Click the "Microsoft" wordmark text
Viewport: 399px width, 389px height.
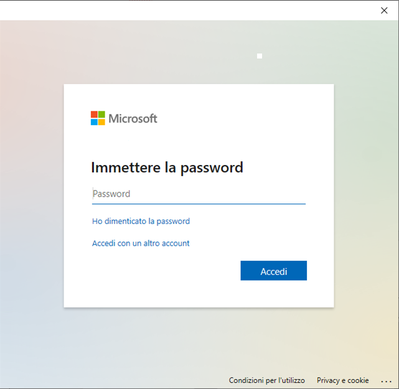tap(133, 118)
